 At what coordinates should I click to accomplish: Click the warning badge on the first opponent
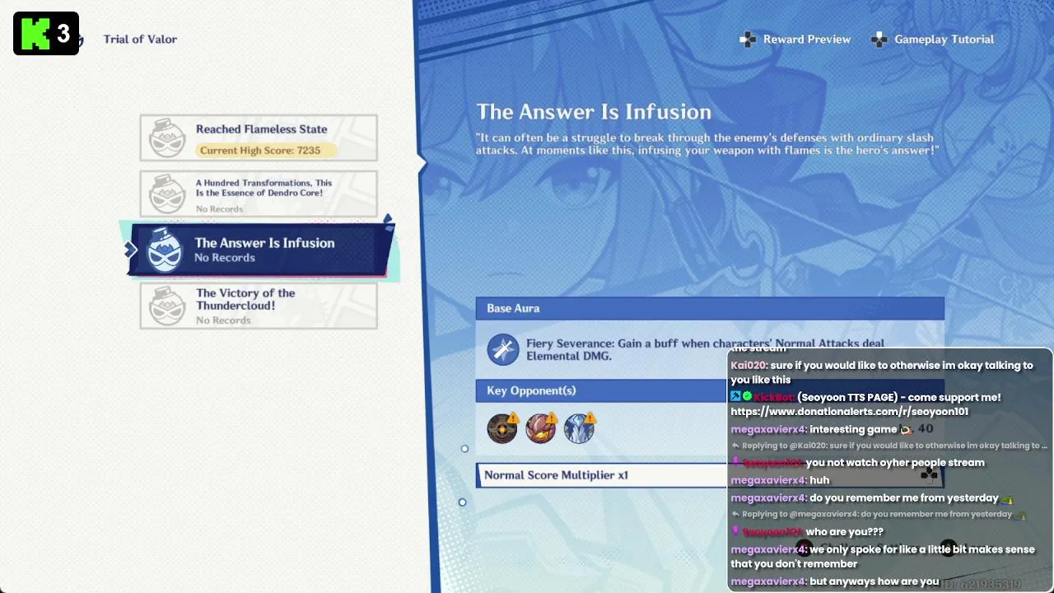pos(513,418)
